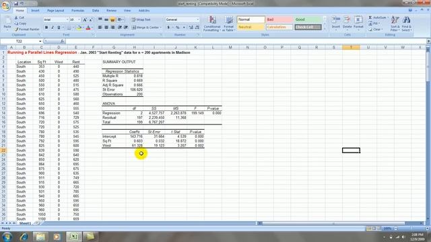Click the Increase Decimal icon
This screenshot has height=242, width=431.
[x=191, y=28]
